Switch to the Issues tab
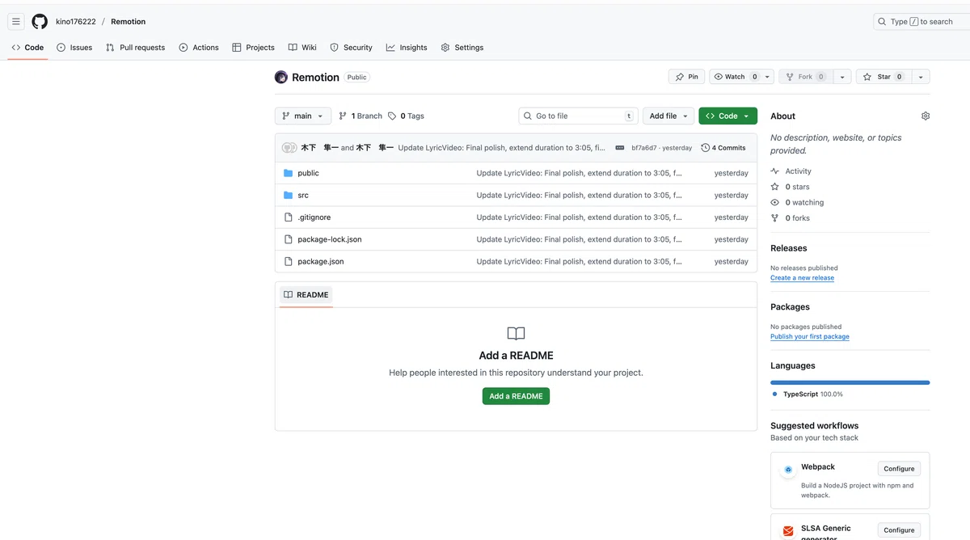The height and width of the screenshot is (540, 970). point(74,48)
